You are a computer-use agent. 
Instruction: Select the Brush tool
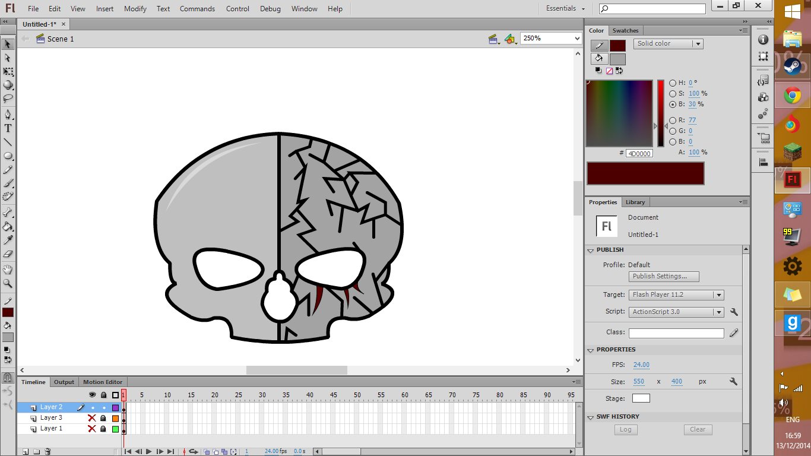pyautogui.click(x=8, y=183)
